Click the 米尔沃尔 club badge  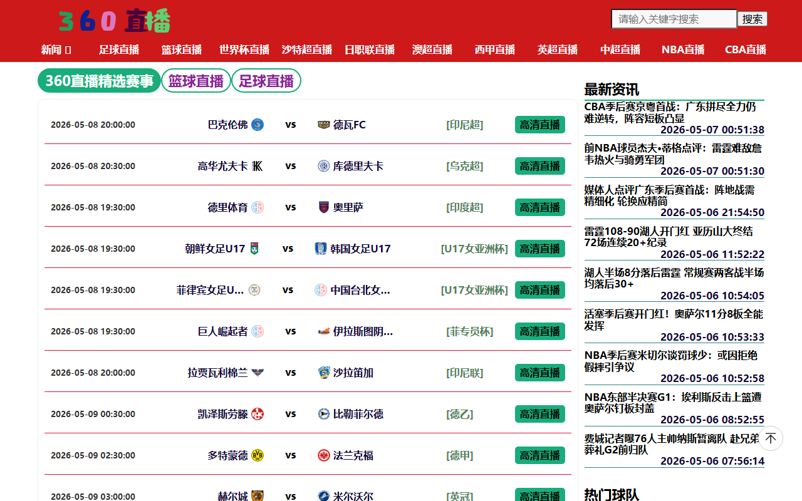[324, 496]
